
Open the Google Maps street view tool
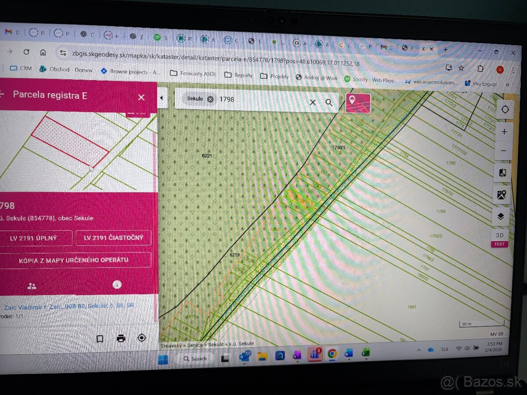[502, 194]
